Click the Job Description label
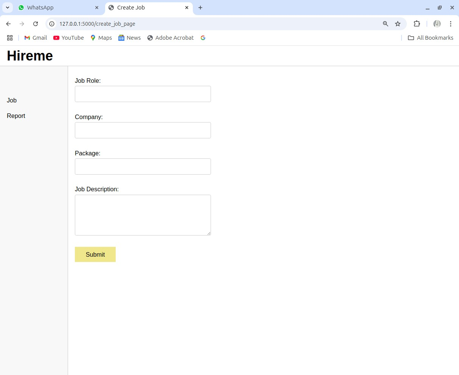 pos(97,189)
